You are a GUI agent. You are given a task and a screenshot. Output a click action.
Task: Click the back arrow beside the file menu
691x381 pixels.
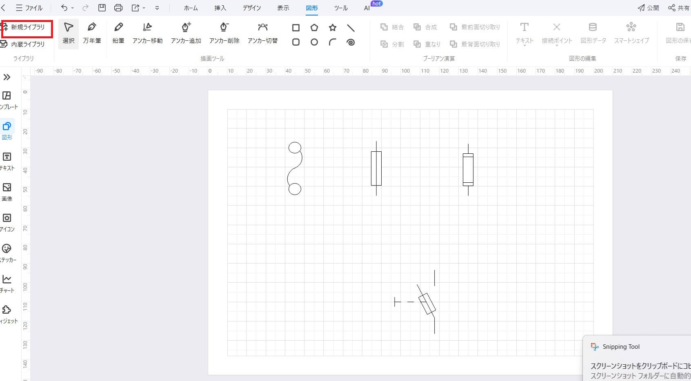point(4,8)
